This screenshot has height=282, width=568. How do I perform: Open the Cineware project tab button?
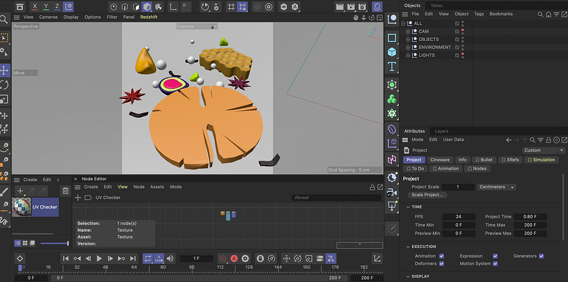click(440, 160)
